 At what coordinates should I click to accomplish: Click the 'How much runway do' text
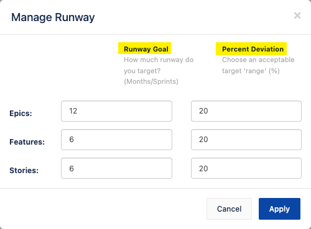click(159, 60)
